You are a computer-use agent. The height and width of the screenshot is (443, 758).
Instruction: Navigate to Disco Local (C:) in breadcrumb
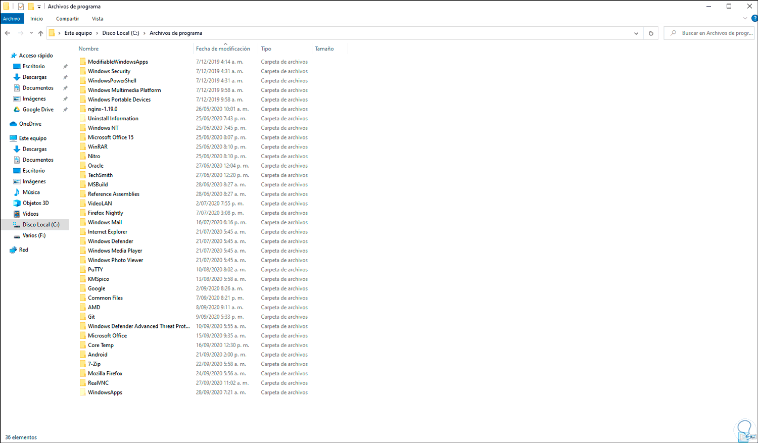point(121,33)
